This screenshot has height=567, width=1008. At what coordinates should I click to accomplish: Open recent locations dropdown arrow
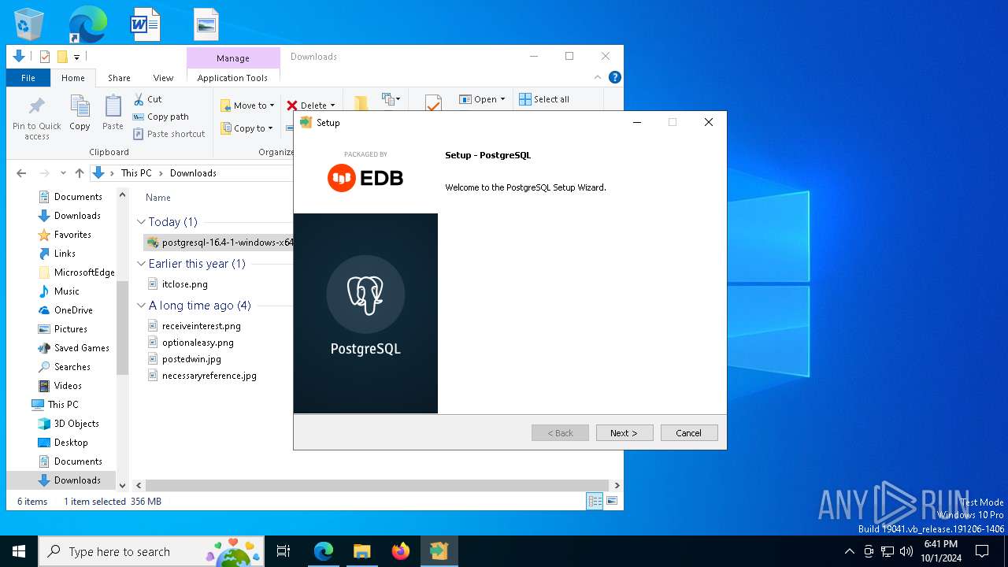click(x=64, y=173)
